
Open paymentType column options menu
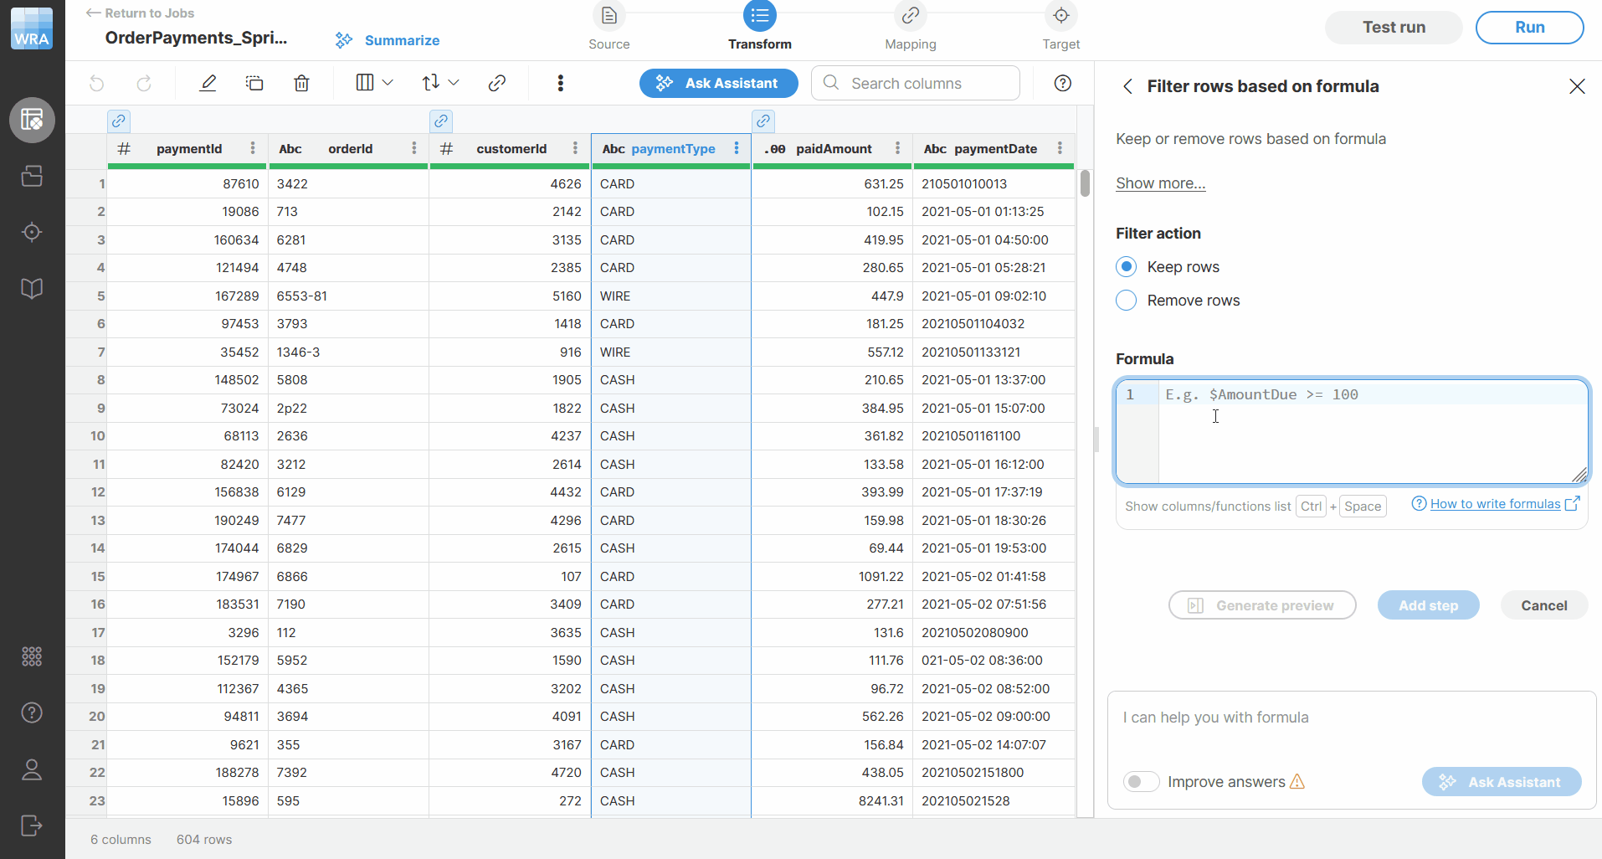tap(737, 148)
